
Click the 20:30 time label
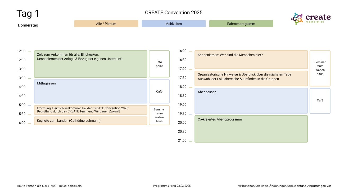182,131
